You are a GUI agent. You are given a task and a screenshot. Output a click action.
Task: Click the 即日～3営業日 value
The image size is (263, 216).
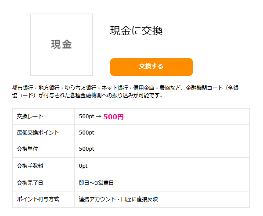(96, 183)
